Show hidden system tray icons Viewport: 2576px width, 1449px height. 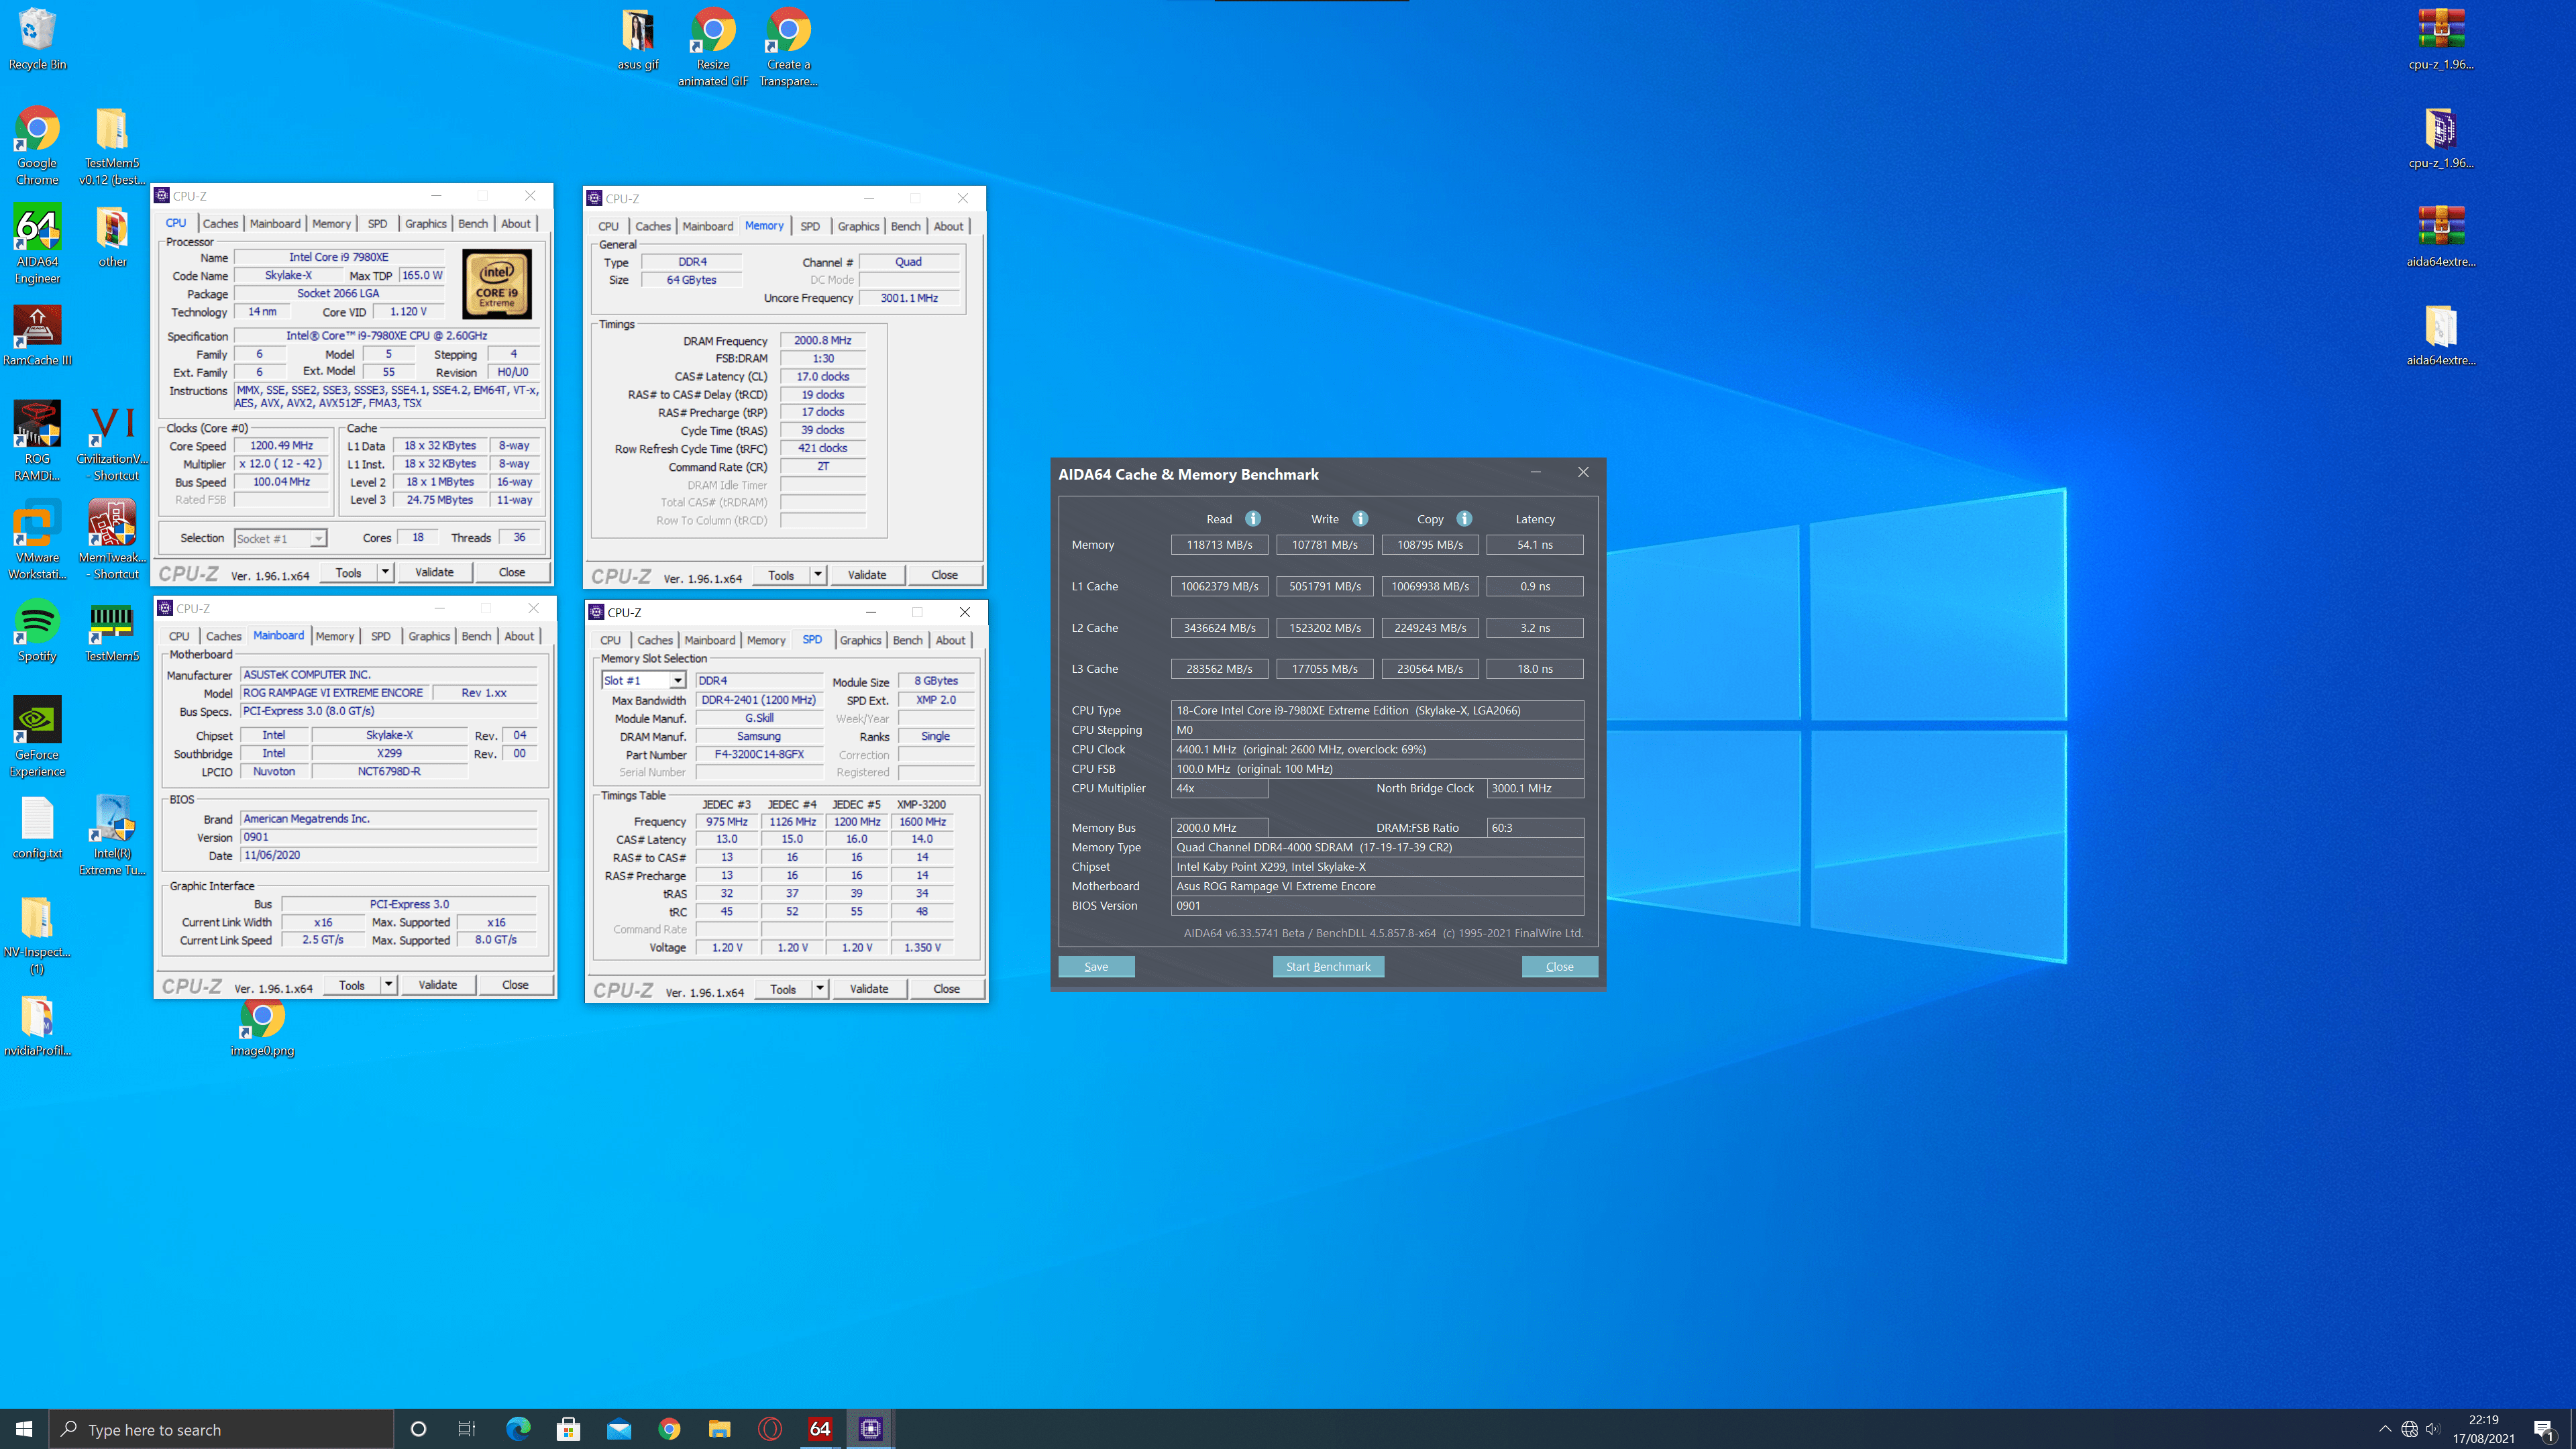[x=2385, y=1429]
